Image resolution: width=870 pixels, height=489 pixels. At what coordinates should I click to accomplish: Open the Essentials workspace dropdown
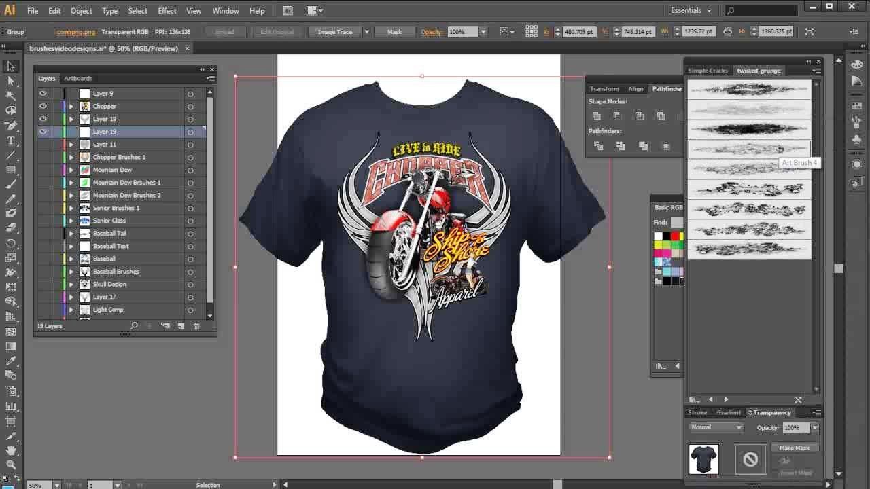(691, 10)
